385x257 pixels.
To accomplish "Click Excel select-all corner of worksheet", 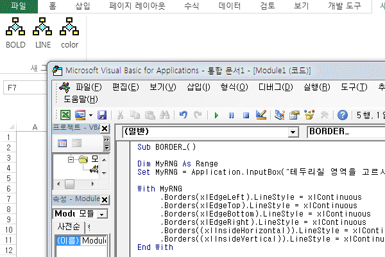I will click(12, 127).
